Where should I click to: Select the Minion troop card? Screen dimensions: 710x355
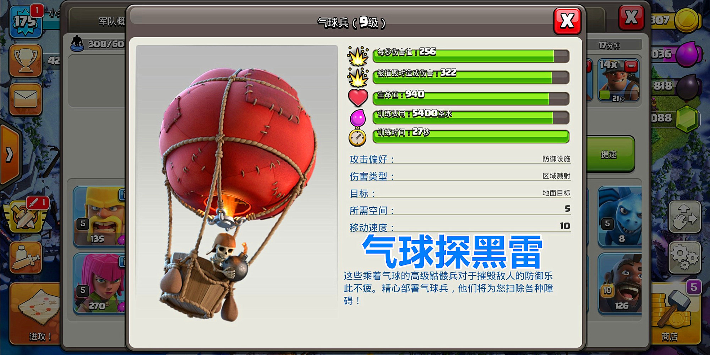[620, 216]
